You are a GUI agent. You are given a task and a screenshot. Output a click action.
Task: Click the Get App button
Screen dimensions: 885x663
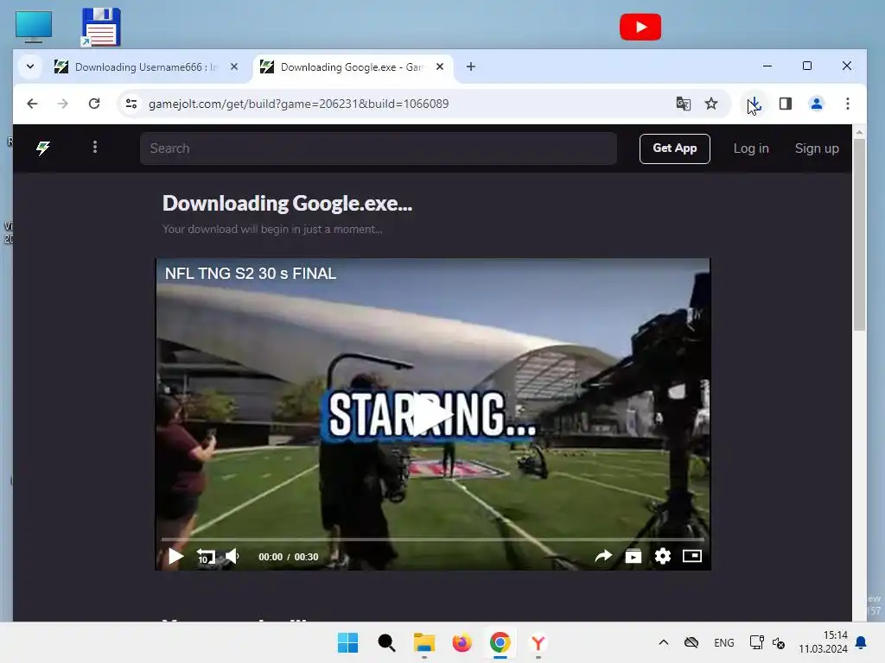tap(674, 148)
